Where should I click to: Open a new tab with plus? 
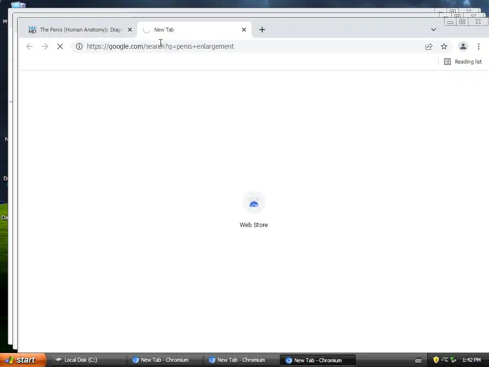(x=262, y=30)
